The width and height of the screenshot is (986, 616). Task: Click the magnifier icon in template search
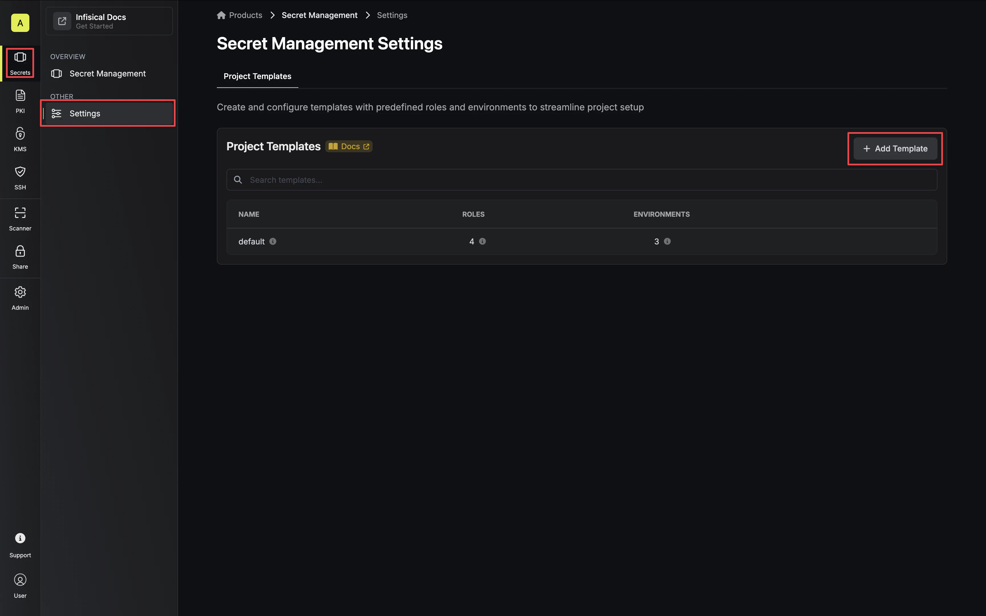pyautogui.click(x=238, y=180)
